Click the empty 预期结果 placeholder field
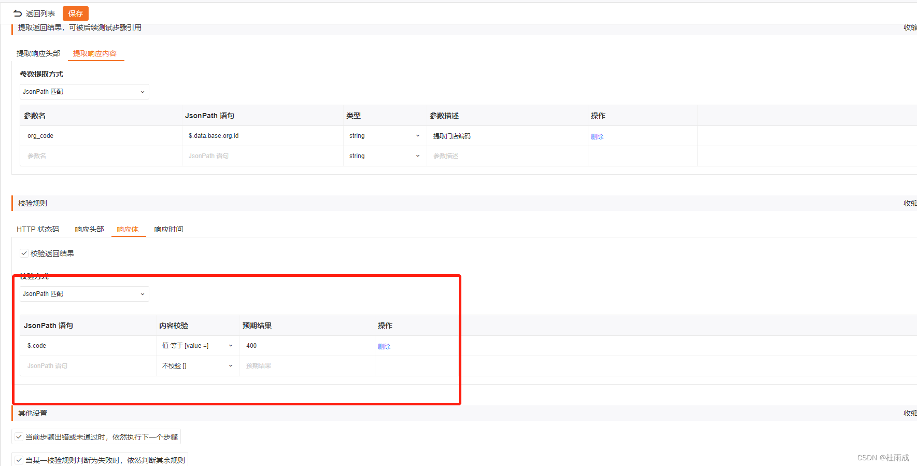The width and height of the screenshot is (917, 466). click(307, 366)
